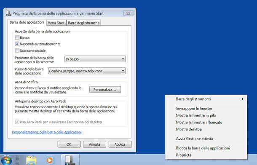Screen dimensions: 257x165
Task: Choose Mostra le finestre affiancate
Action: point(206,122)
